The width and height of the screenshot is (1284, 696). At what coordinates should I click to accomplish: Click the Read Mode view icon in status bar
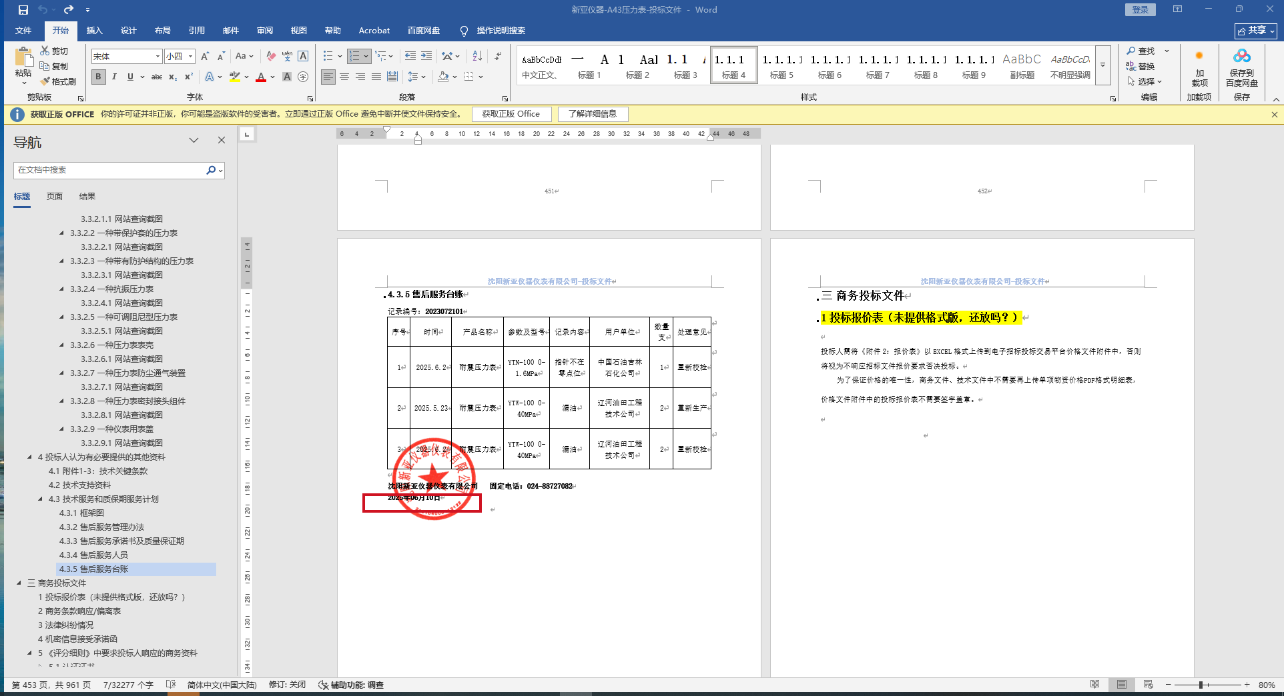[x=1095, y=685]
